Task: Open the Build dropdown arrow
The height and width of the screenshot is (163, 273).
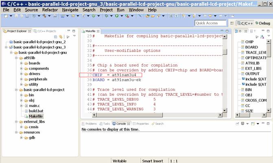Action: (50, 16)
